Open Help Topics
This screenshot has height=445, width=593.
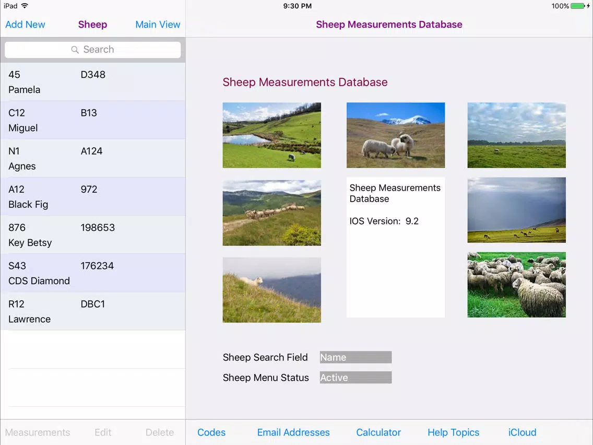point(454,432)
